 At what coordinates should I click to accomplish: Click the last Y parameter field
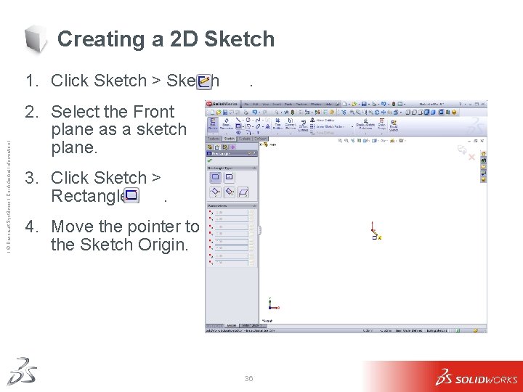tap(232, 263)
